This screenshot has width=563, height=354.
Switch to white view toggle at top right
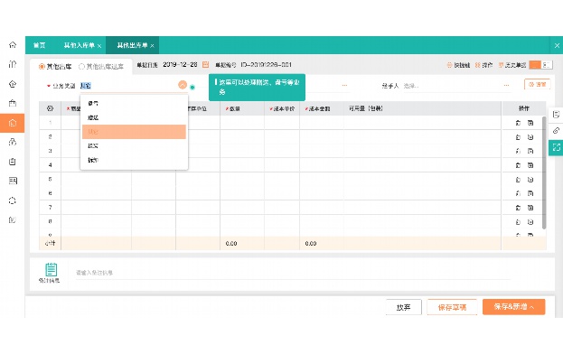[547, 65]
